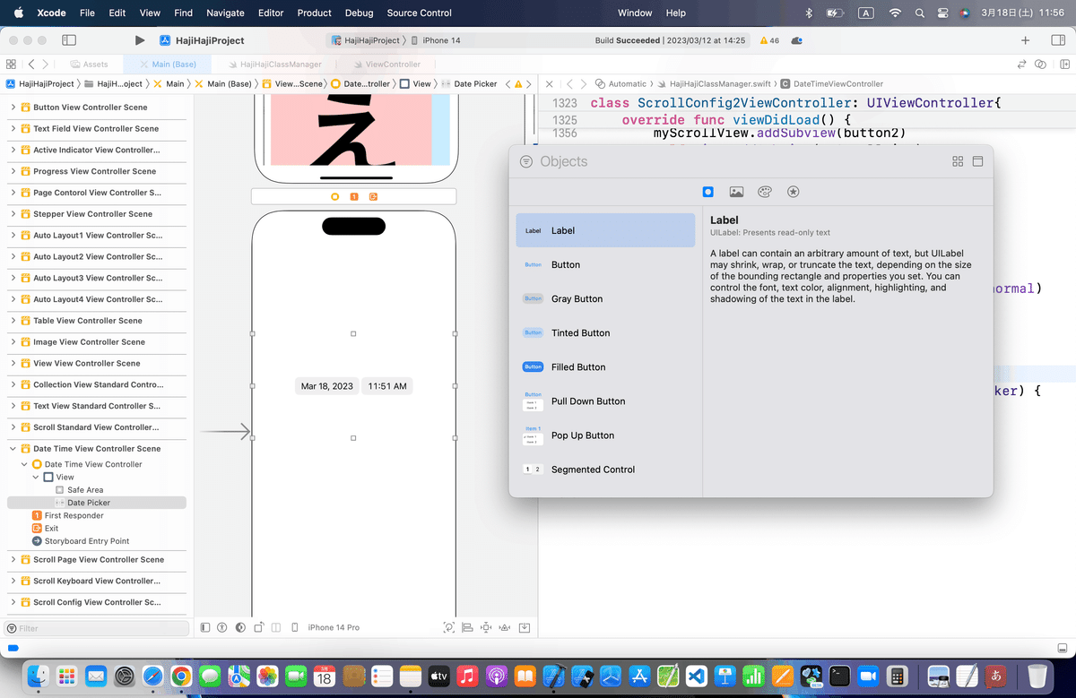Open the cloud status icon in toolbar
1076x698 pixels.
pos(797,40)
